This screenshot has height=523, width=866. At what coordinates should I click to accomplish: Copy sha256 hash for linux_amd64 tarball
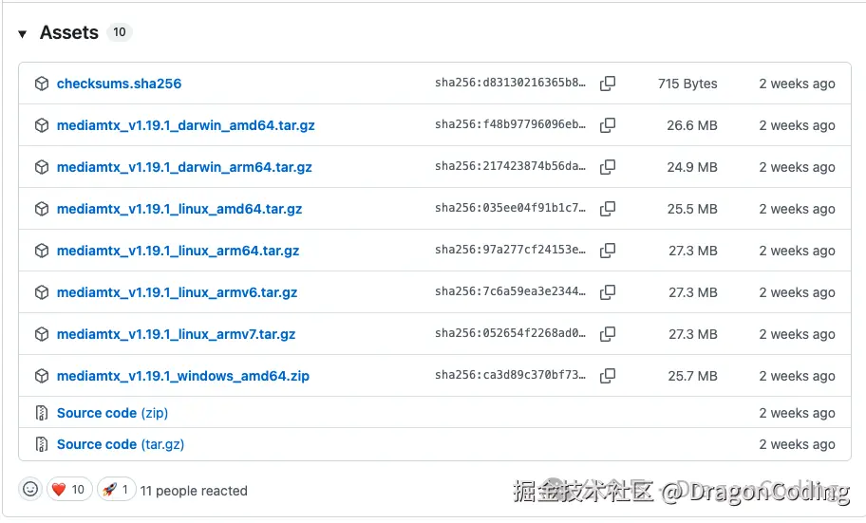608,209
